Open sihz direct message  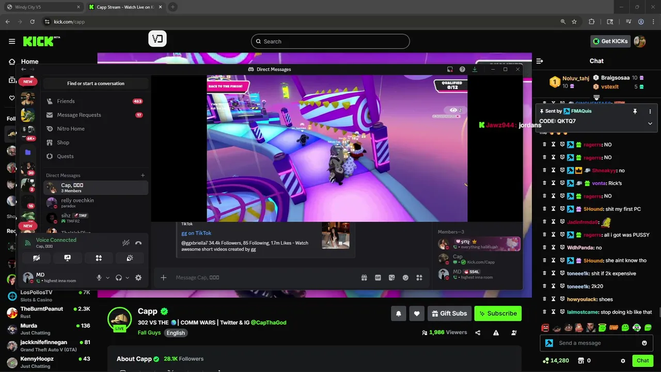[x=96, y=218]
